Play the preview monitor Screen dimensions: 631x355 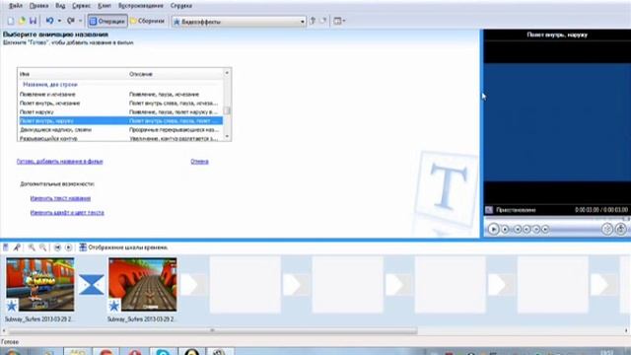pyautogui.click(x=493, y=229)
